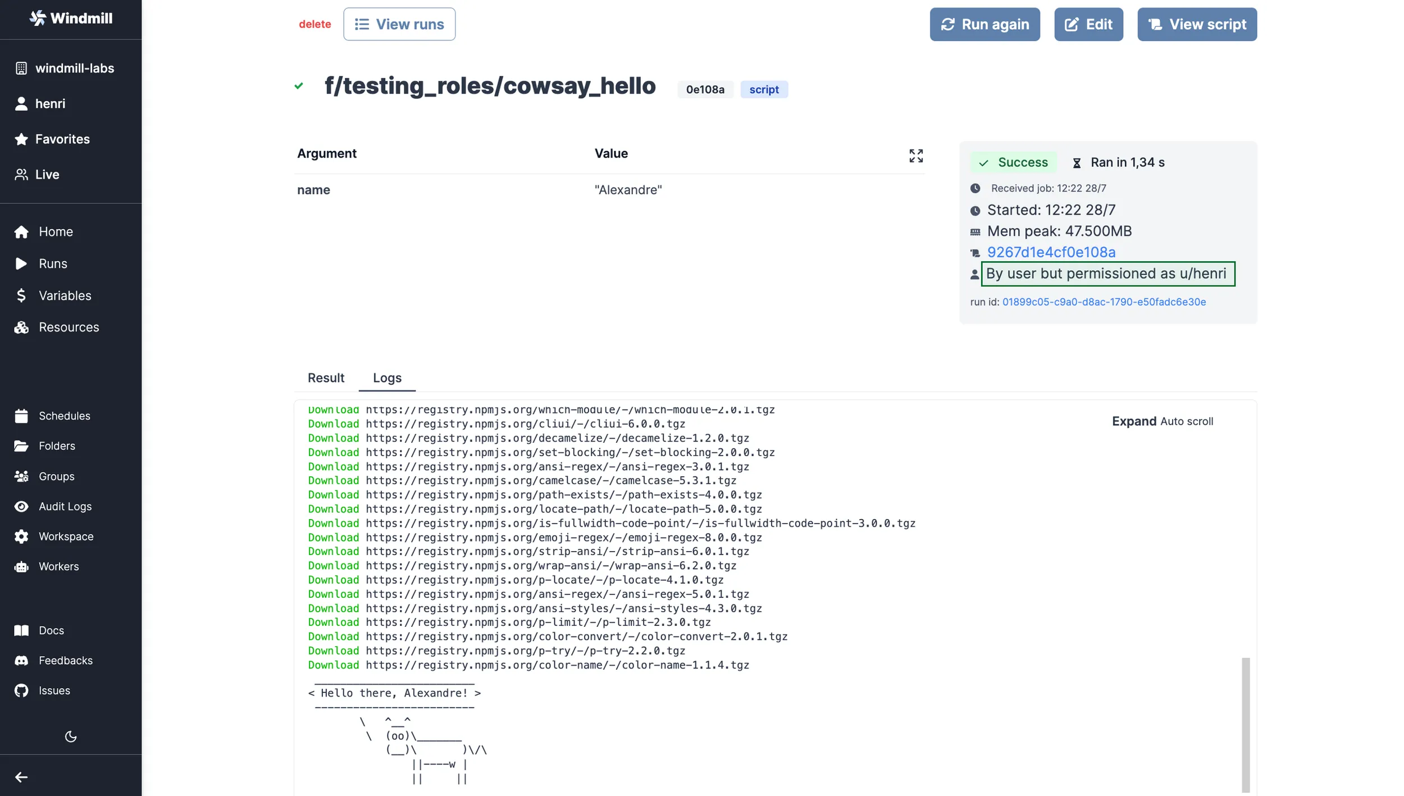Open Issues GitHub icon
This screenshot has height=796, width=1404.
pos(21,690)
